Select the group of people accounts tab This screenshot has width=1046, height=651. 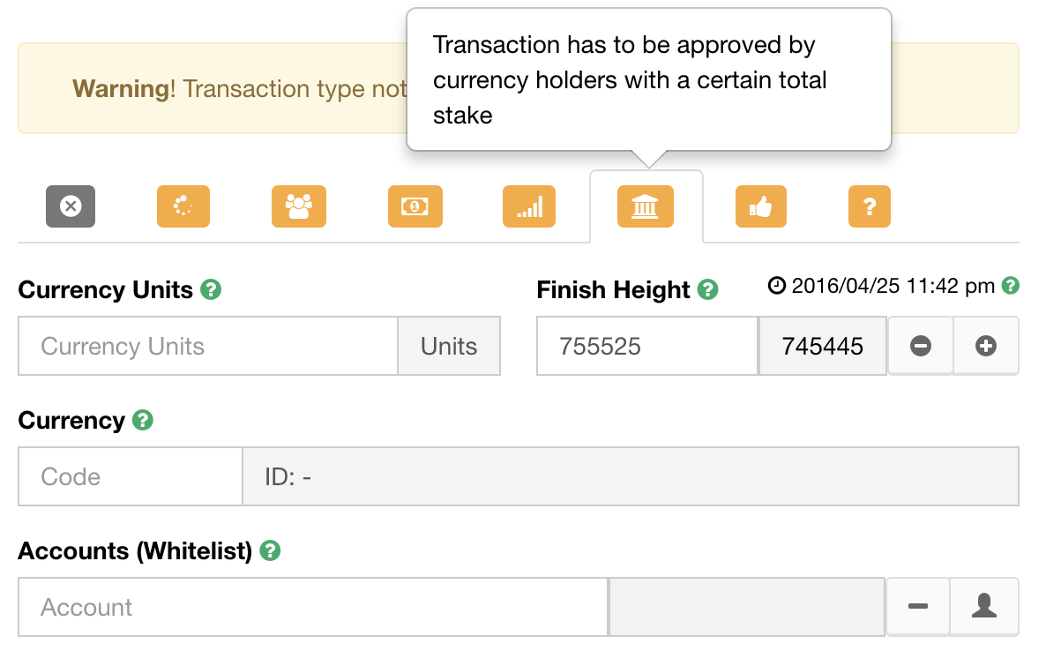[299, 206]
